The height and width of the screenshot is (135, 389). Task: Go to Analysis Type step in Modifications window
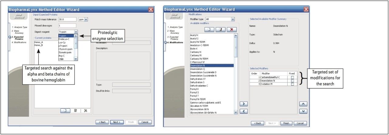[175, 27]
